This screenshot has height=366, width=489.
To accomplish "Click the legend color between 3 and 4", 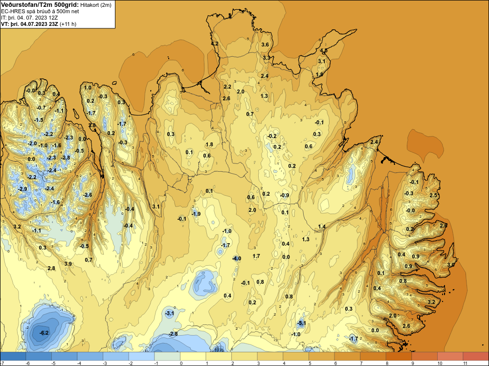I will coord(270,356).
